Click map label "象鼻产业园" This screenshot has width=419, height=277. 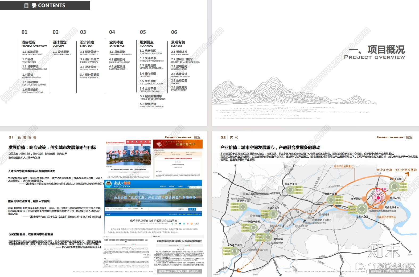pos(291,184)
